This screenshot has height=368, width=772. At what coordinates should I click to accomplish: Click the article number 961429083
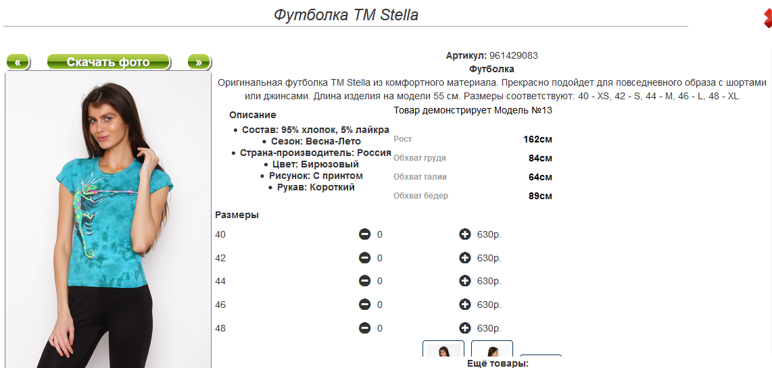tap(514, 55)
